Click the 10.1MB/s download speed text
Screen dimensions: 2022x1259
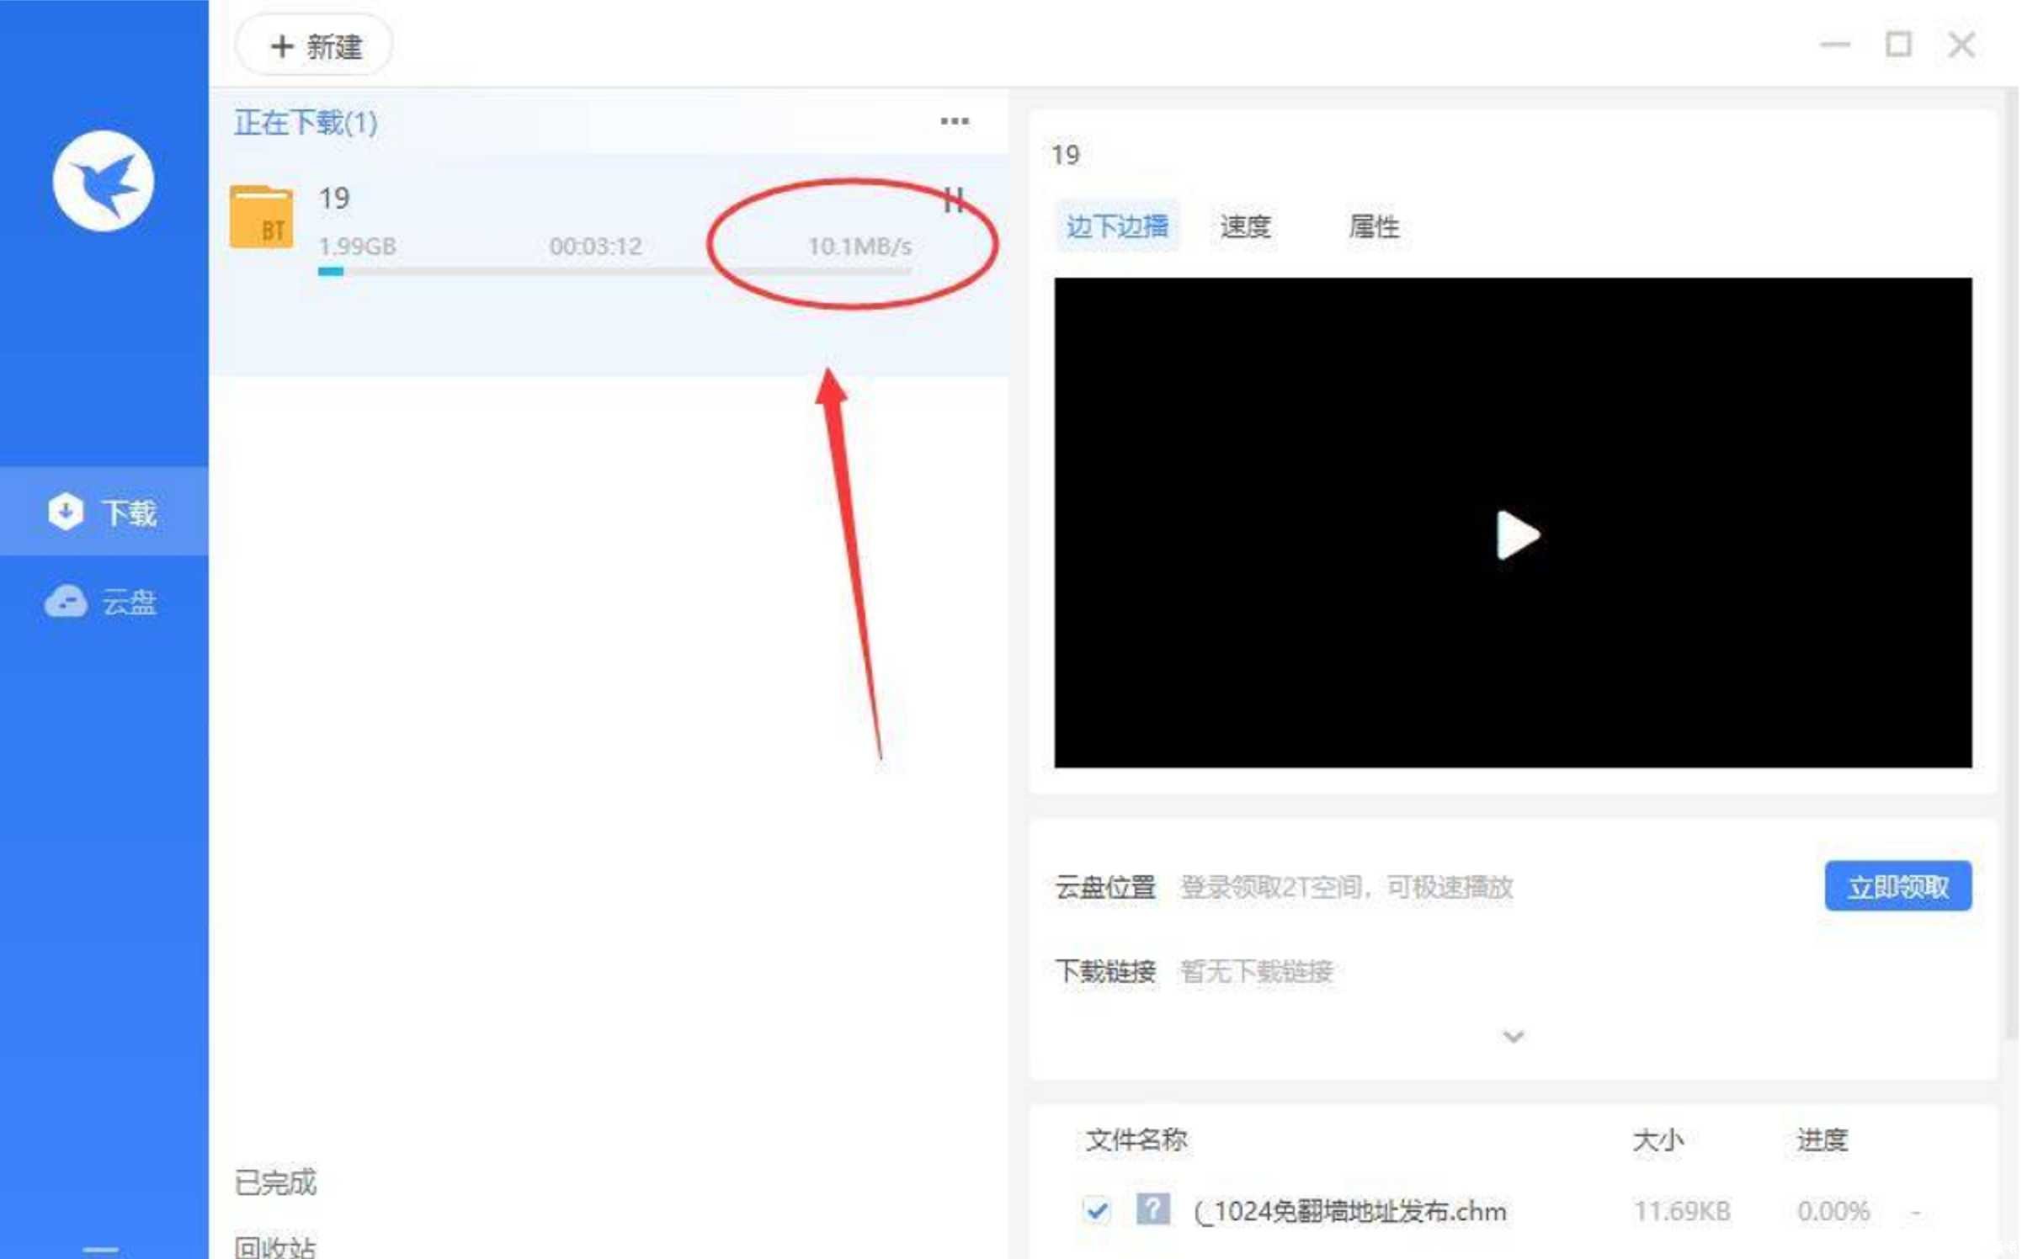859,247
